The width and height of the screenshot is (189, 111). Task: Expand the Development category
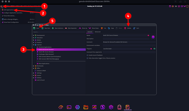33,35
